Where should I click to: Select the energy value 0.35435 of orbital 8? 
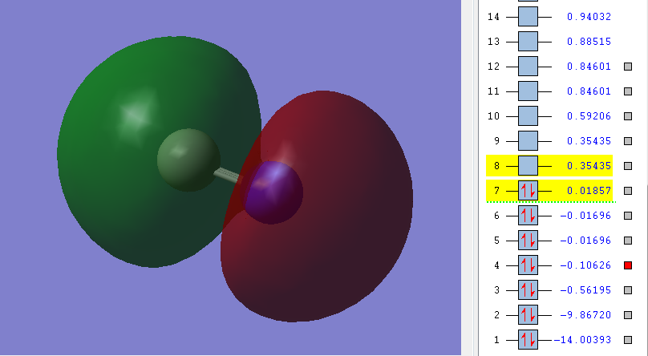589,166
